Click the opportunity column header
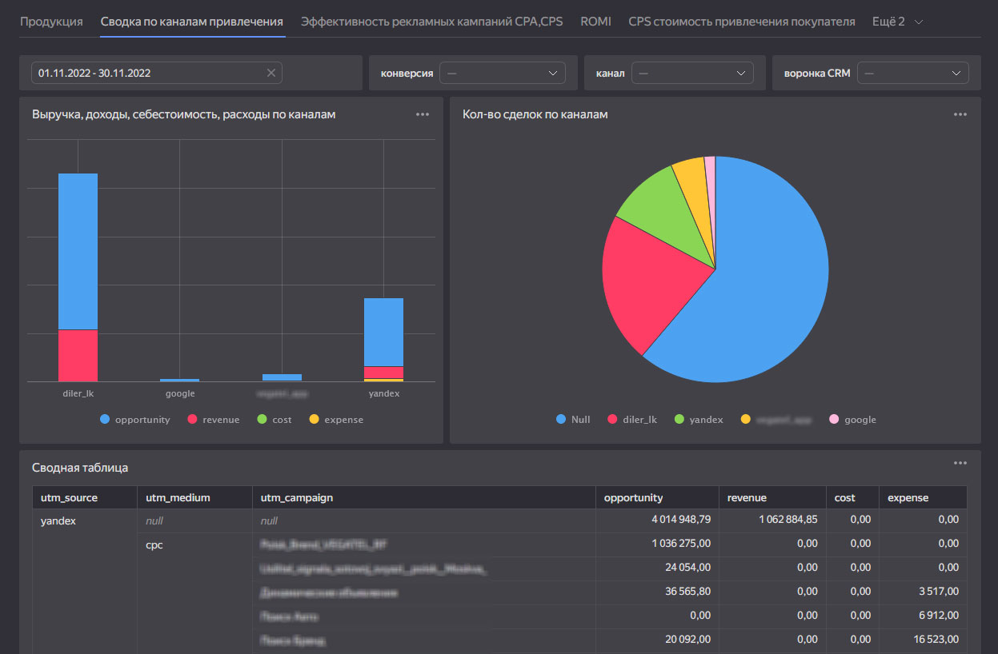Image resolution: width=998 pixels, height=654 pixels. click(x=633, y=497)
